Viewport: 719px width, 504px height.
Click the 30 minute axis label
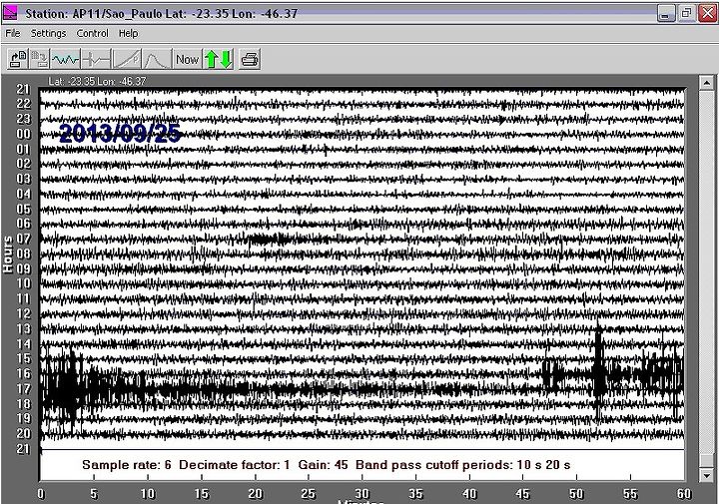pos(362,494)
